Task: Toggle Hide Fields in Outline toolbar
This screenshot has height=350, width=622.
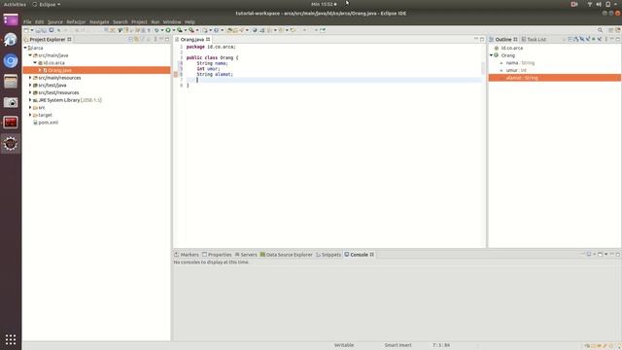Action: pyautogui.click(x=582, y=39)
